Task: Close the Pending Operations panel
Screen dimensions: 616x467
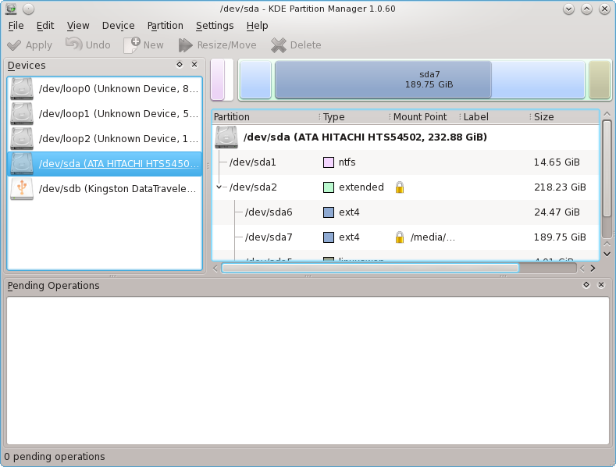Action: [601, 284]
